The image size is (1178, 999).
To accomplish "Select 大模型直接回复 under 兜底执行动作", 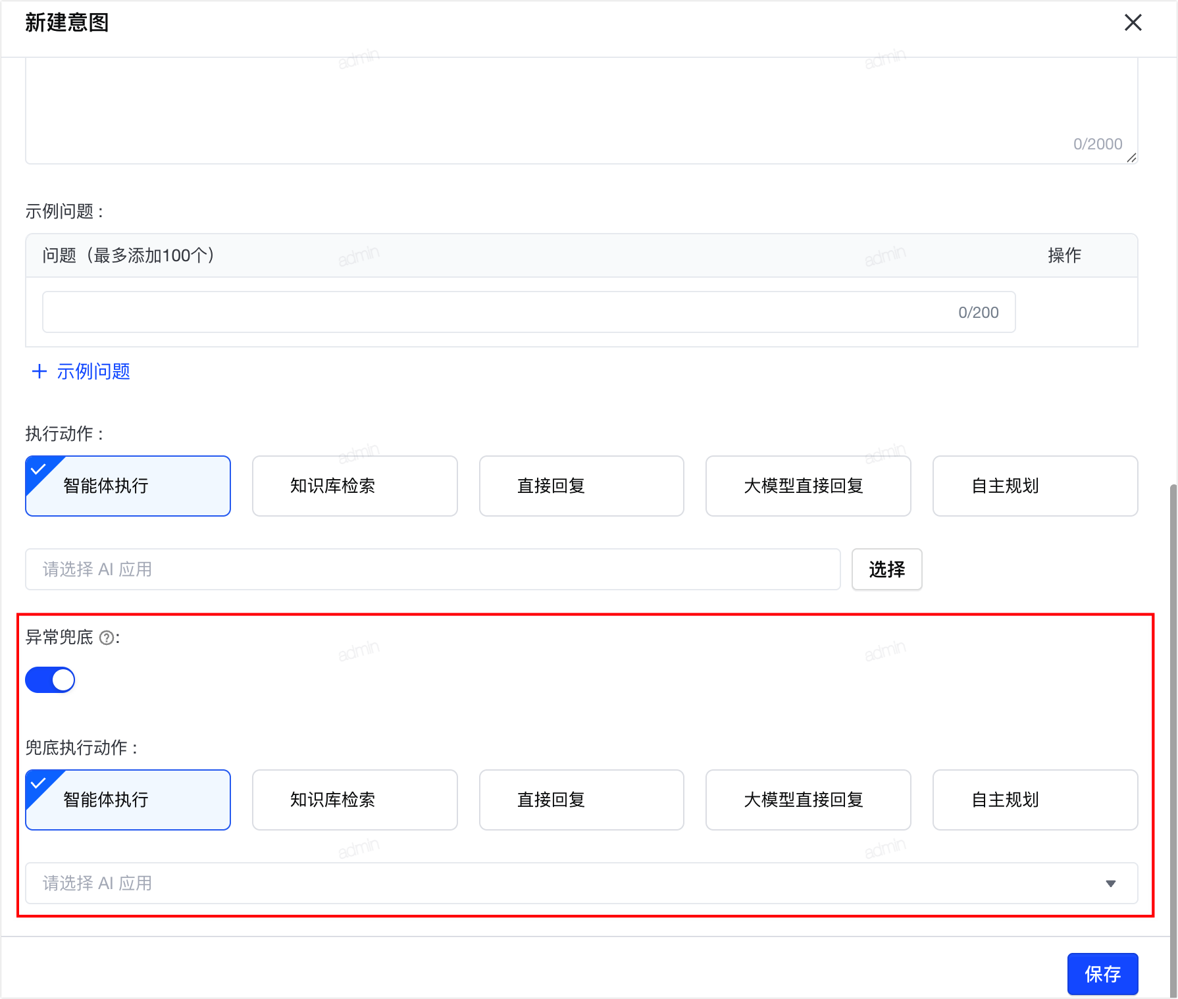I will (808, 800).
